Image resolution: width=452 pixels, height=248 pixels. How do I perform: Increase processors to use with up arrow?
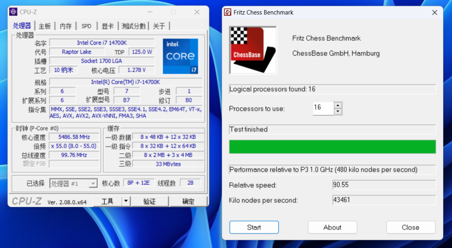point(338,106)
